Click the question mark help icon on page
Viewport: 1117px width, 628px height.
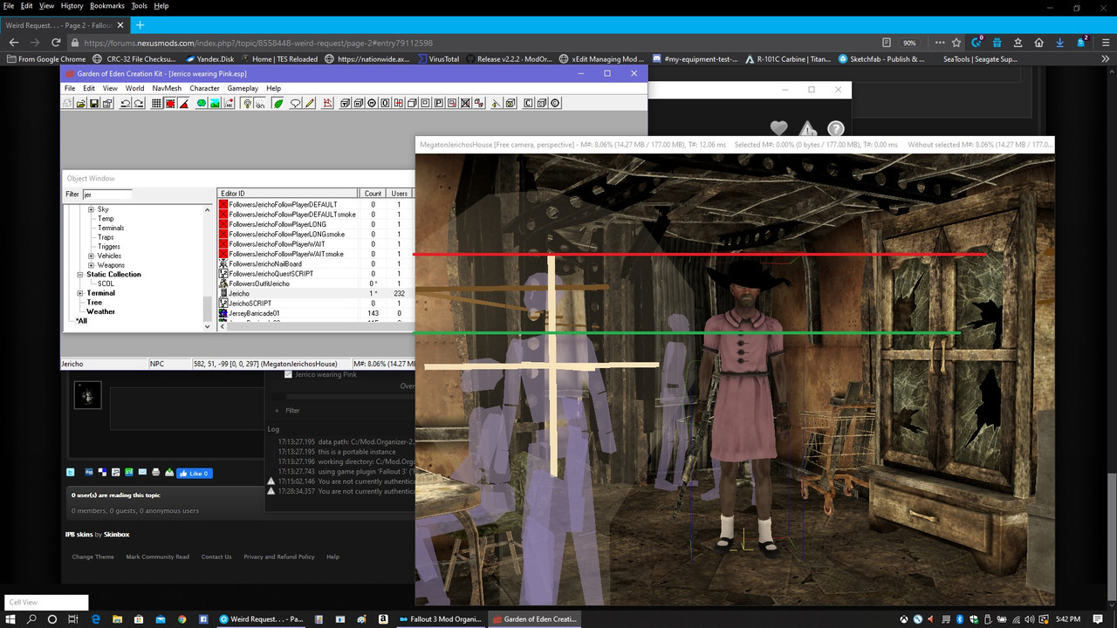coord(835,129)
